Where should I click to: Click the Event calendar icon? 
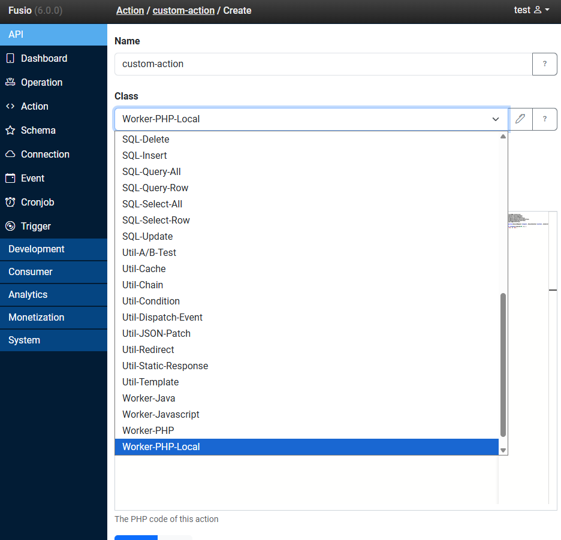pyautogui.click(x=10, y=178)
